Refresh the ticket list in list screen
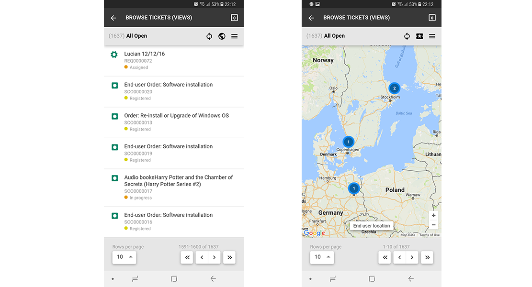The width and height of the screenshot is (532, 287). (209, 36)
